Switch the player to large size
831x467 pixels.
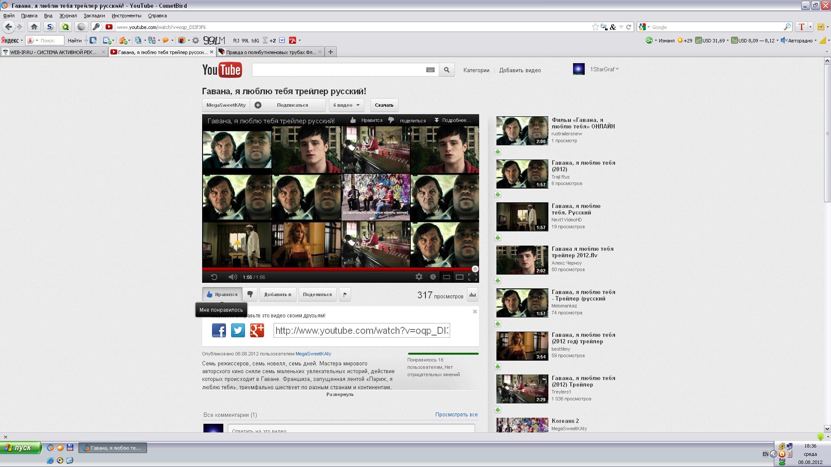click(x=460, y=277)
